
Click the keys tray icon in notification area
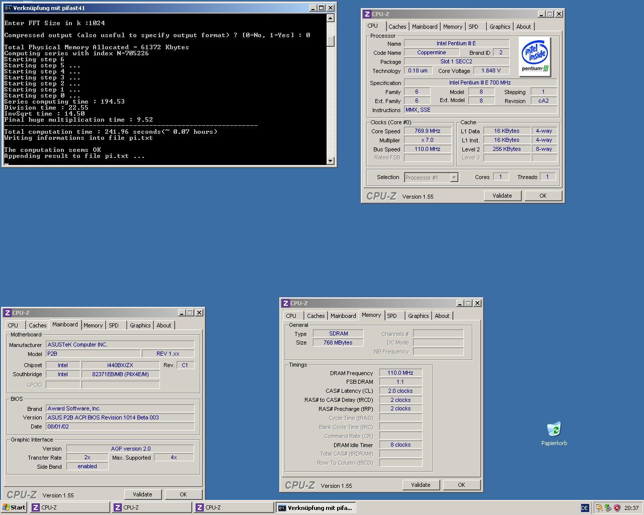(x=599, y=507)
